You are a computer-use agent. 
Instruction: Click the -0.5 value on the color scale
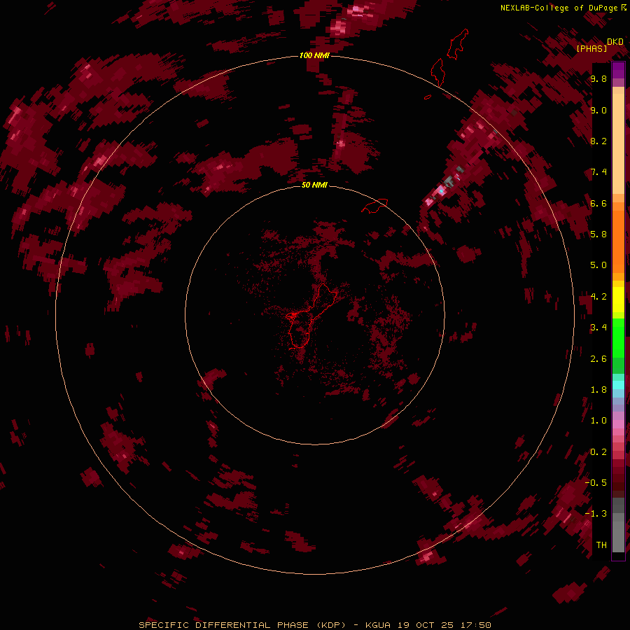(x=596, y=482)
